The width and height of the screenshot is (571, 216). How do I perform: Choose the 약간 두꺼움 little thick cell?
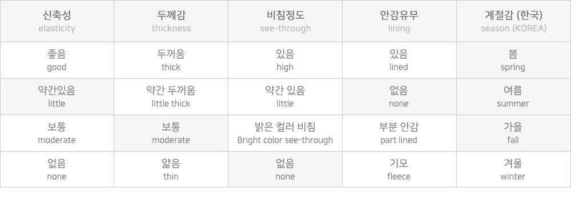[171, 97]
